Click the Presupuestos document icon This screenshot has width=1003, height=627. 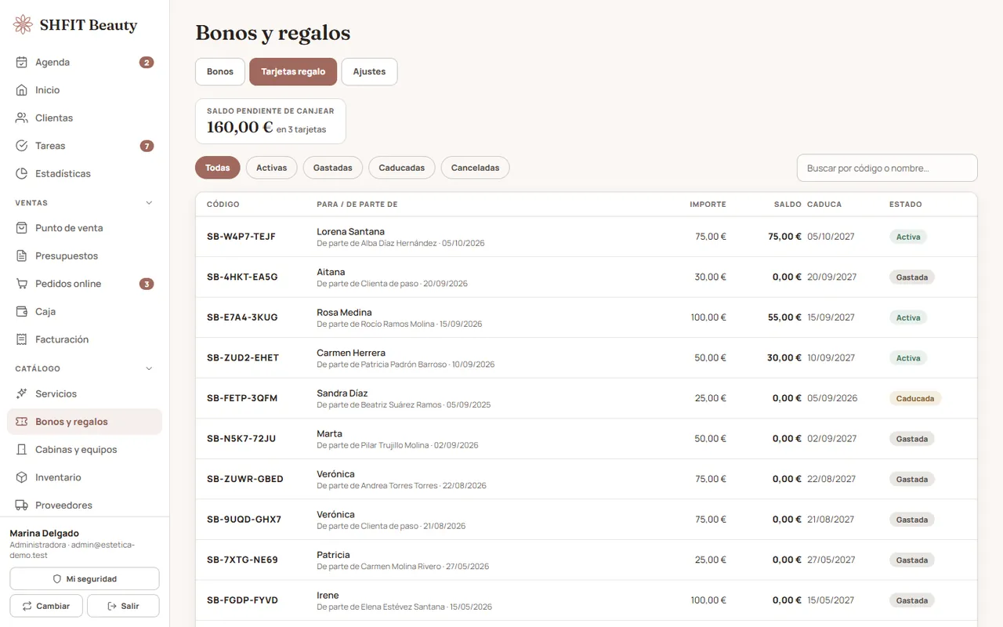click(x=22, y=256)
